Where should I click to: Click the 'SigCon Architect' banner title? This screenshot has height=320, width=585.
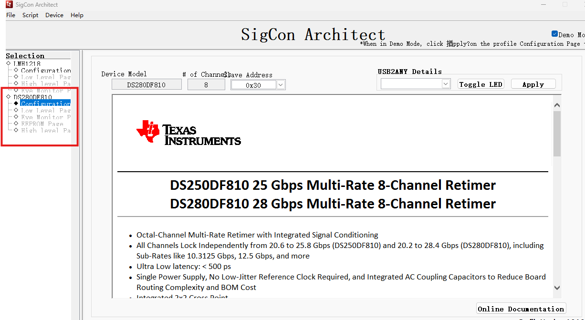click(313, 34)
